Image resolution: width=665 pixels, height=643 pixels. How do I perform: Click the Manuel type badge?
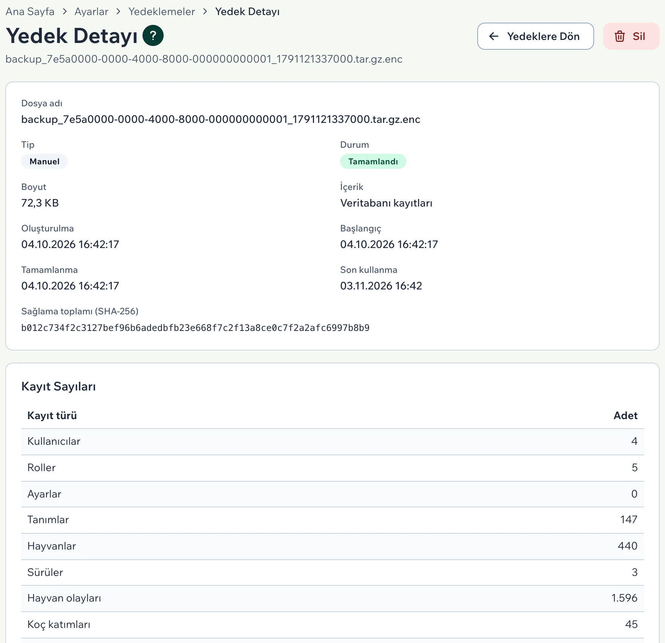tap(44, 161)
